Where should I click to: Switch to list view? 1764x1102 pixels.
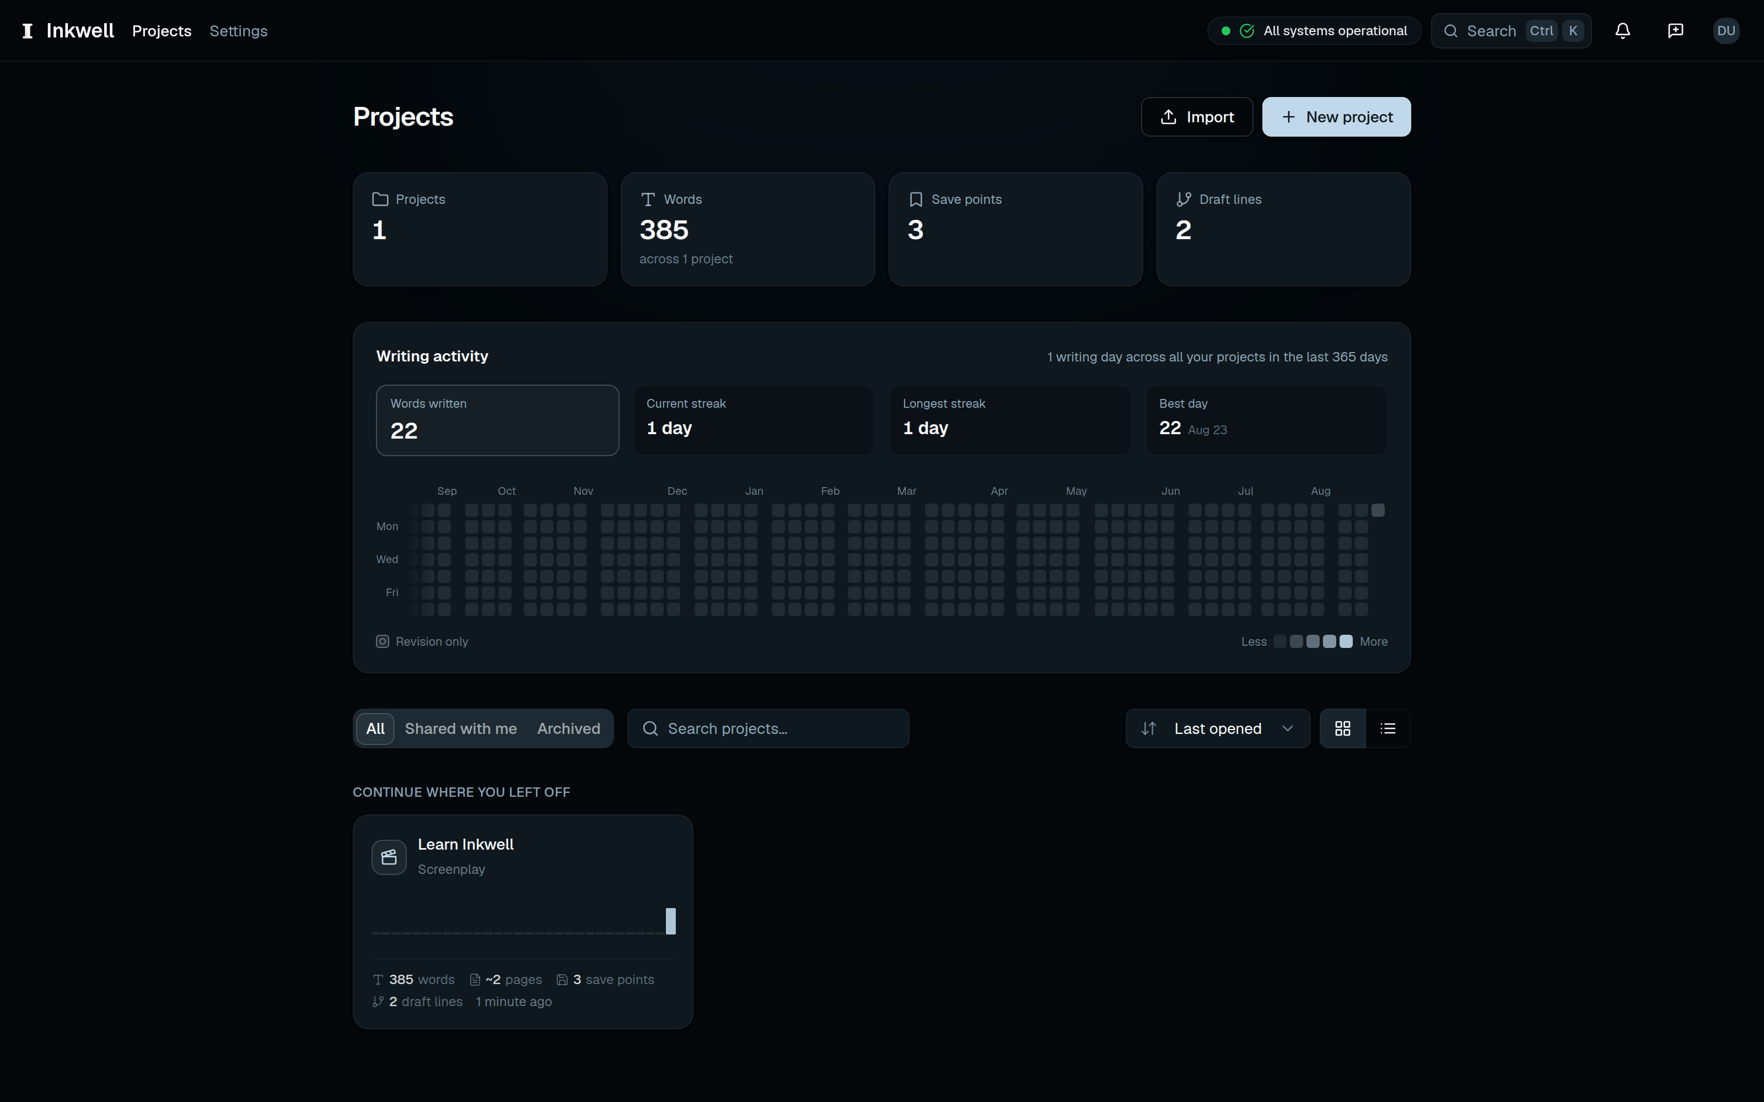(1388, 728)
